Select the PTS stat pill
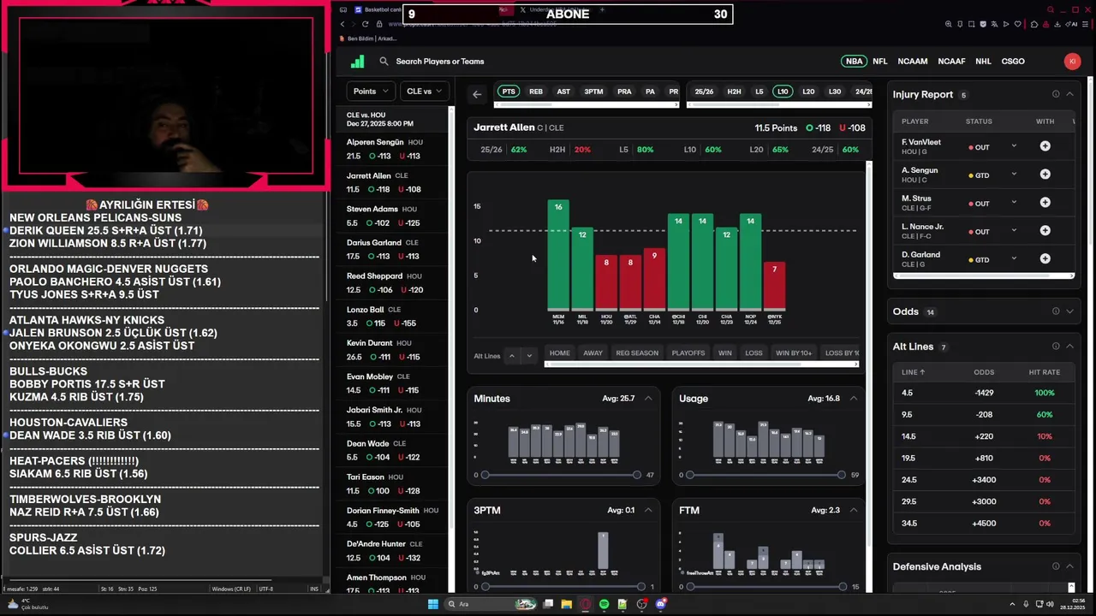The width and height of the screenshot is (1096, 616). click(x=509, y=92)
